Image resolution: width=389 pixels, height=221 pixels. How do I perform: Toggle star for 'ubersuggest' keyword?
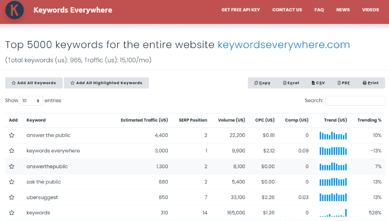(12, 197)
